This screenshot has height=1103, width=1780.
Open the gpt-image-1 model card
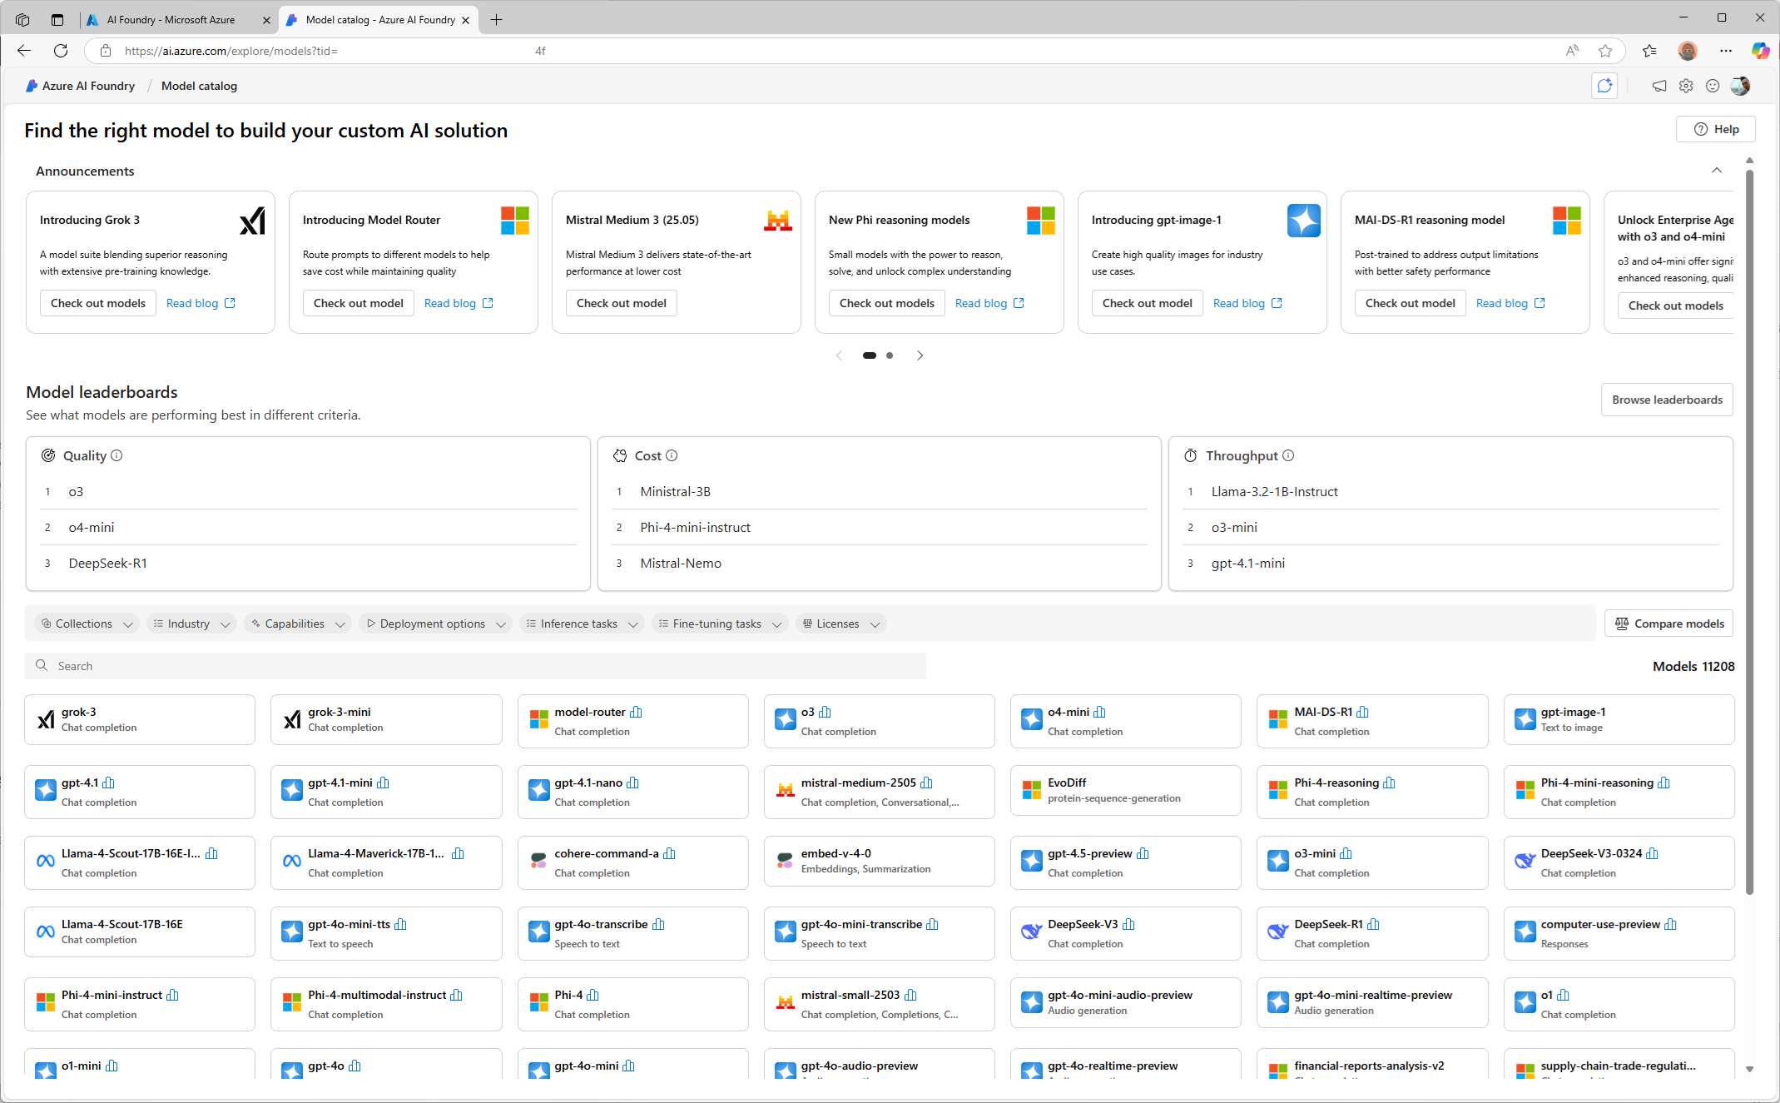1619,719
